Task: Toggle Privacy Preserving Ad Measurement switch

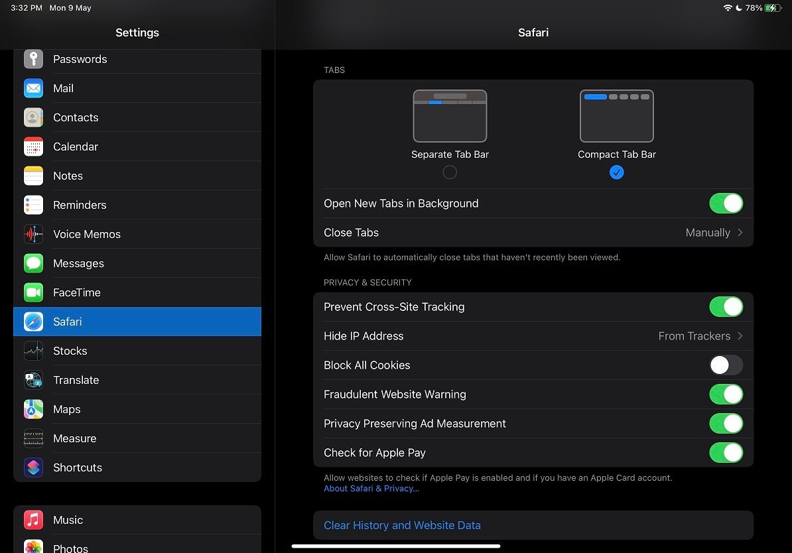Action: point(726,423)
